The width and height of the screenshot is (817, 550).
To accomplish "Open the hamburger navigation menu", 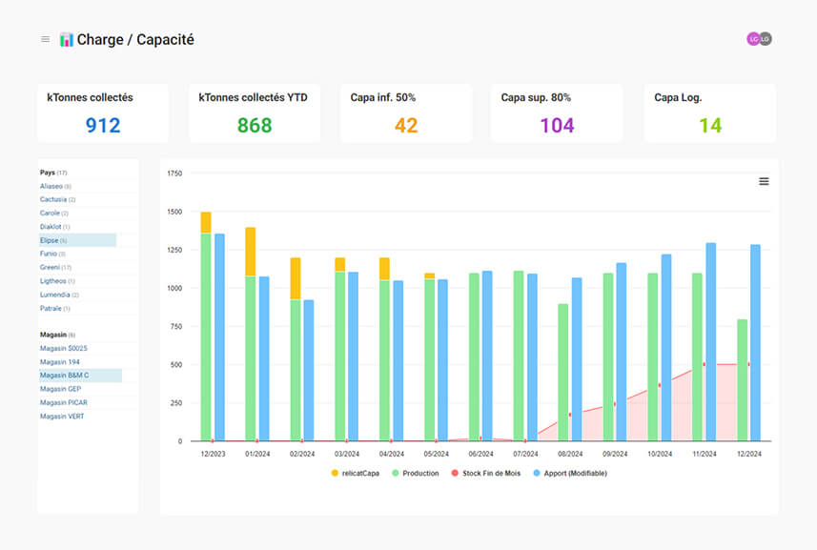I will 45,39.
